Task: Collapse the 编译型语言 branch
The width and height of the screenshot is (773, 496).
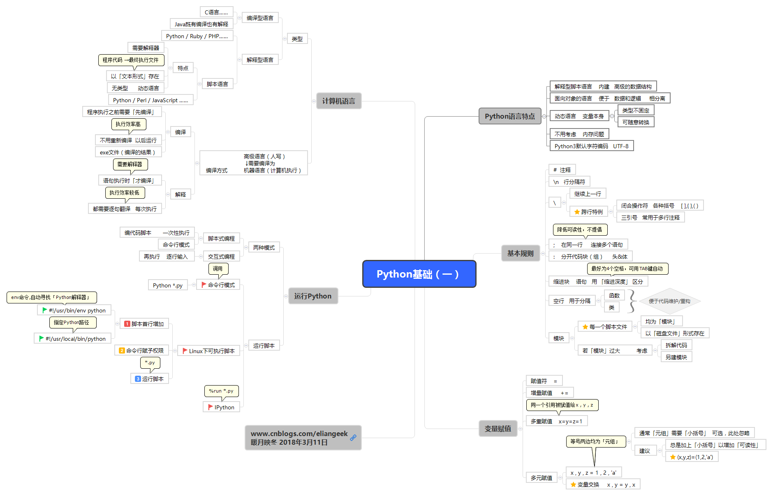Action: tap(239, 18)
